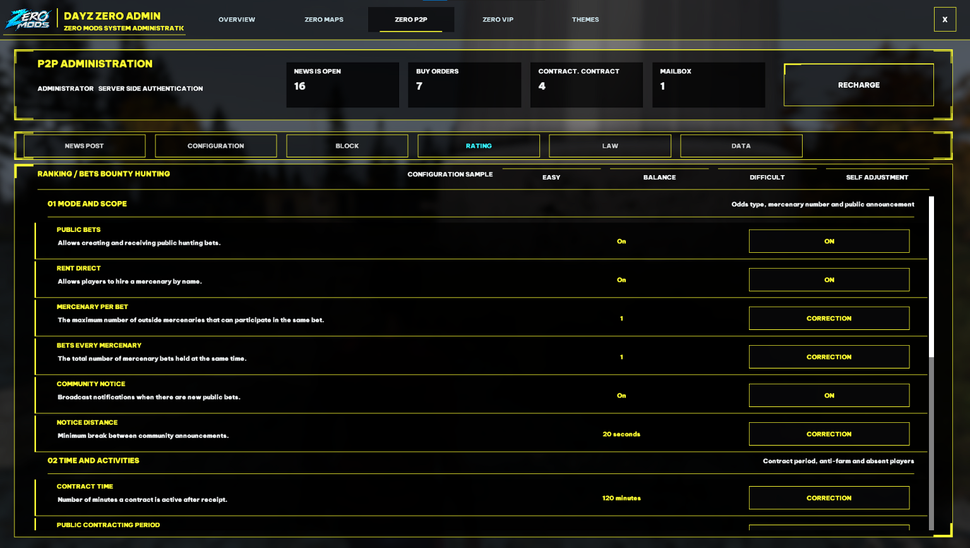Viewport: 970px width, 548px height.
Task: Apply the EASY configuration sample
Action: [551, 177]
